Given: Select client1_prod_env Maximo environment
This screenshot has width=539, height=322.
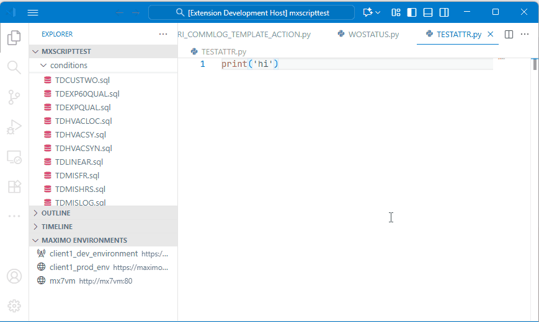Looking at the screenshot, I should pyautogui.click(x=103, y=268).
